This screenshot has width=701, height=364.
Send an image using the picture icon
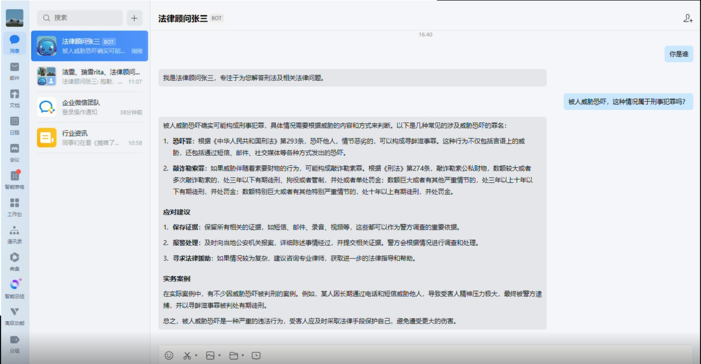click(209, 355)
